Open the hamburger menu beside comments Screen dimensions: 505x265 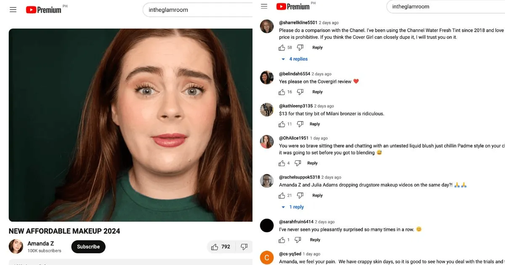tap(264, 6)
